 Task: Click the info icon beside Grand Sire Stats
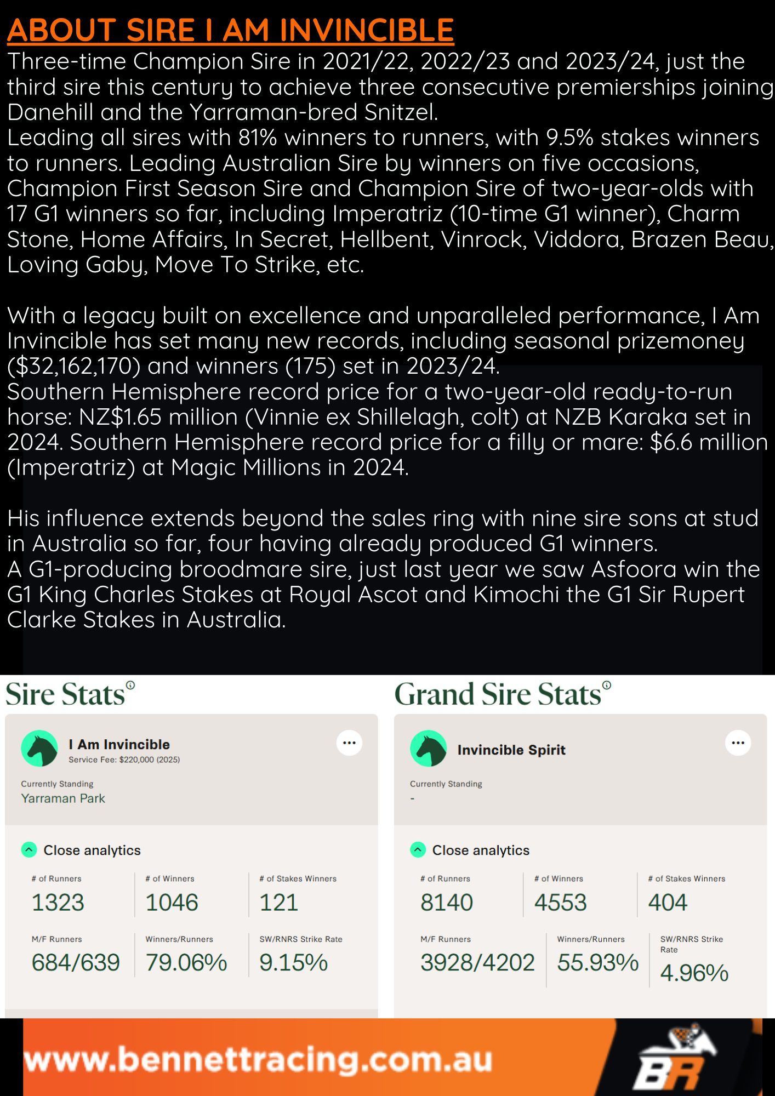point(607,686)
